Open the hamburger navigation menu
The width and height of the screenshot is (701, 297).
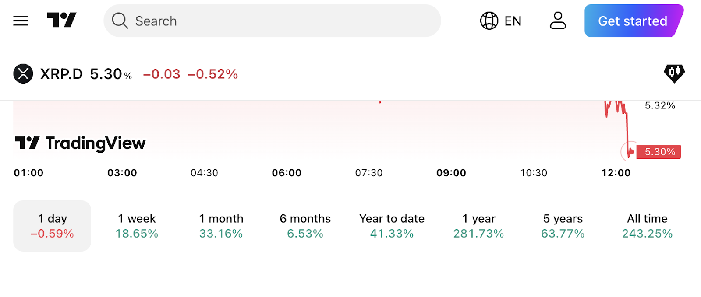coord(21,21)
